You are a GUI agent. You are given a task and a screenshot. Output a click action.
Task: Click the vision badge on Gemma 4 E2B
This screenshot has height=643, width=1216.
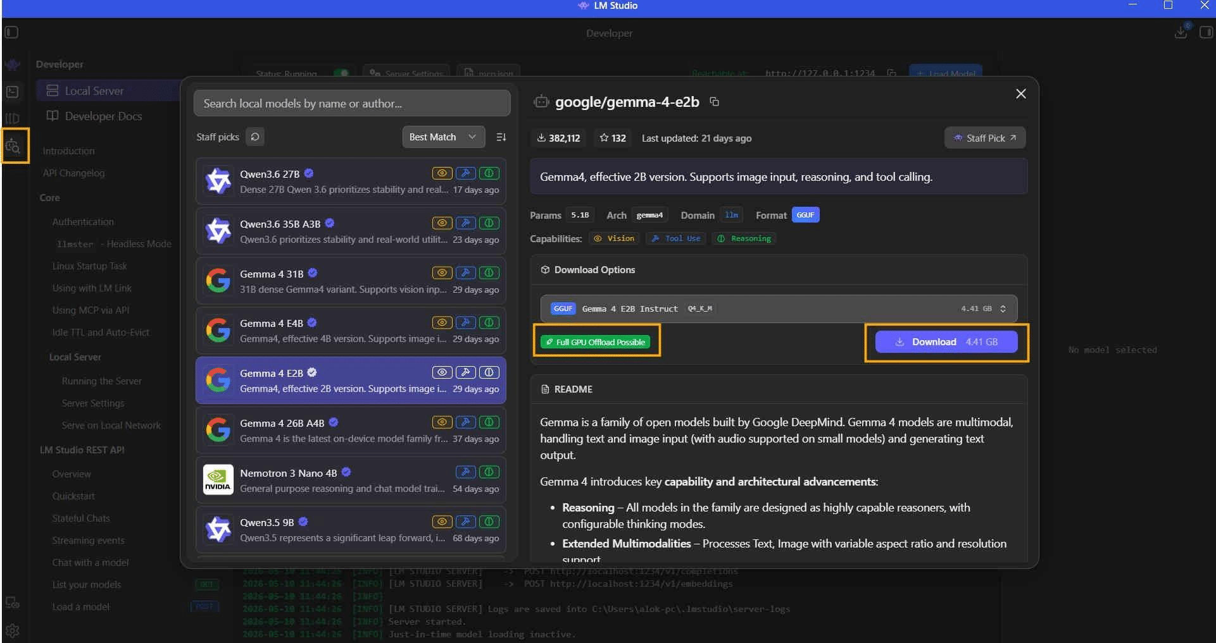pyautogui.click(x=442, y=372)
